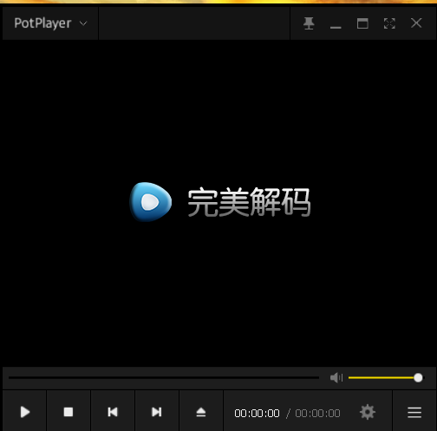
Task: Open the control panel gear settings
Action: pyautogui.click(x=368, y=412)
